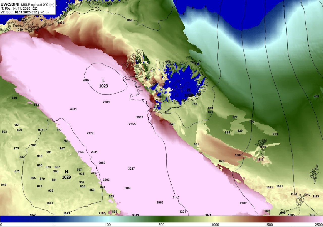Click the value 1117

click(307, 195)
